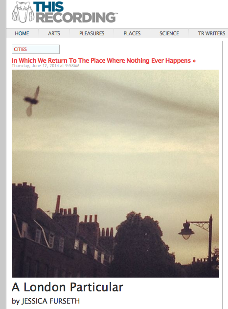Go to the HOME page
Viewport: 228px width, 309px height.
pyautogui.click(x=22, y=33)
